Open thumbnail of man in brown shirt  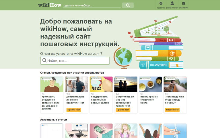pyautogui.click(x=52, y=84)
